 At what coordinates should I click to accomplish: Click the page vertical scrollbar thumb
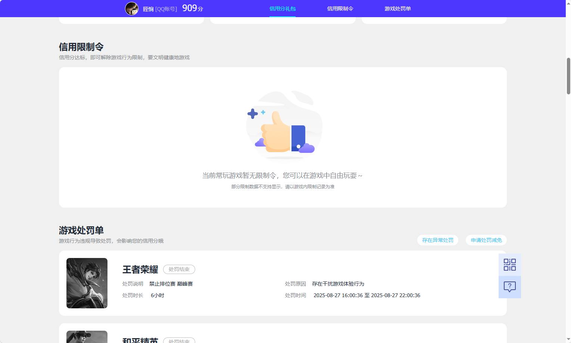(x=568, y=76)
